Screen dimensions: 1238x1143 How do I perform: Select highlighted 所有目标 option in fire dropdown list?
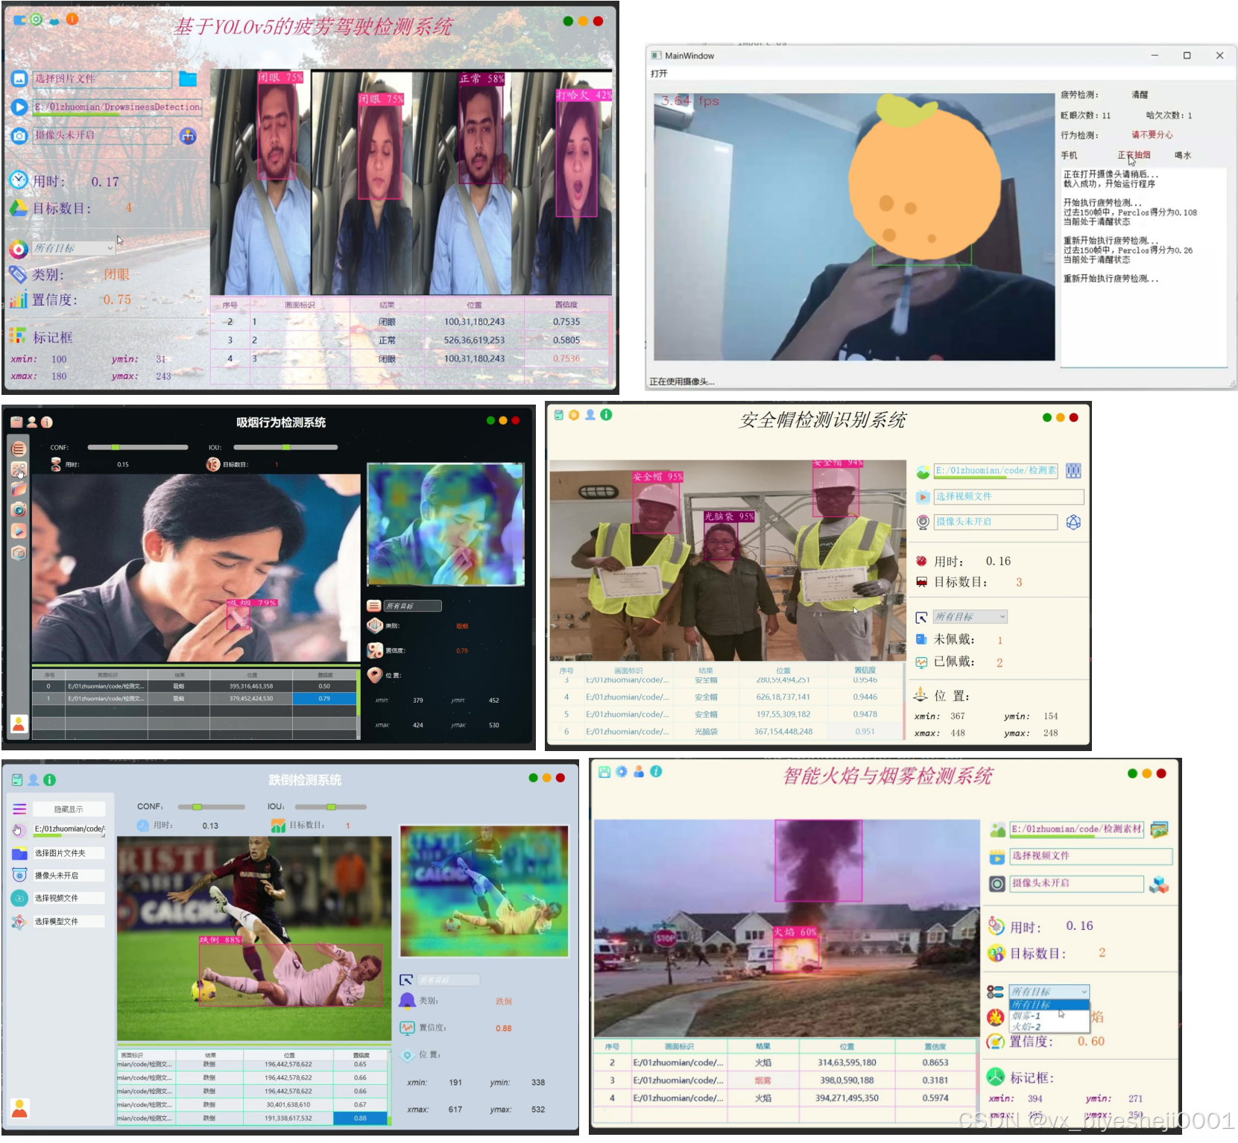click(x=1049, y=1004)
